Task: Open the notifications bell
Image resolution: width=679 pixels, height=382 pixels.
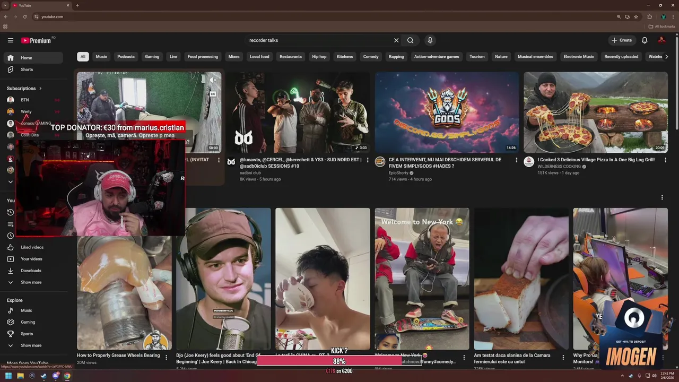Action: (645, 40)
